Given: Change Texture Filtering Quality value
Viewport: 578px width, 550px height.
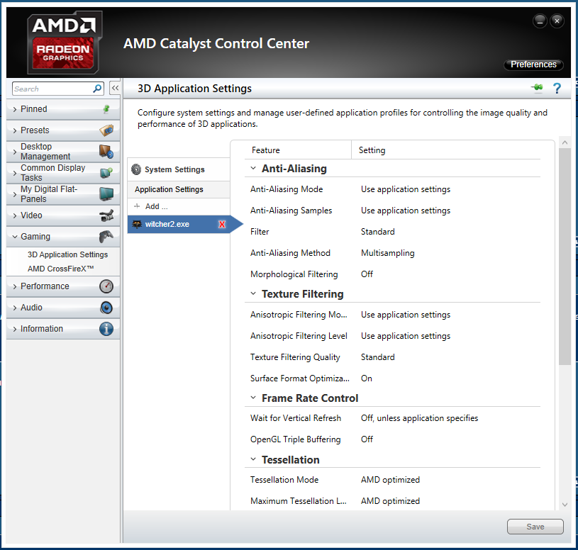Looking at the screenshot, I should [377, 357].
